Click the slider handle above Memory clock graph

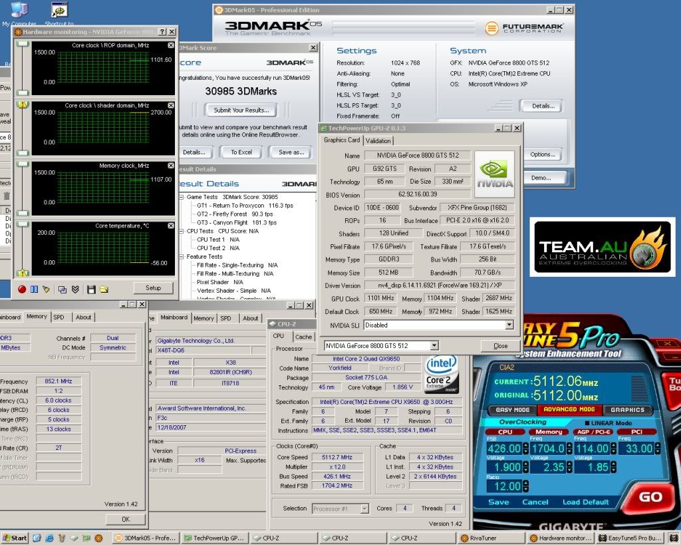23,164
